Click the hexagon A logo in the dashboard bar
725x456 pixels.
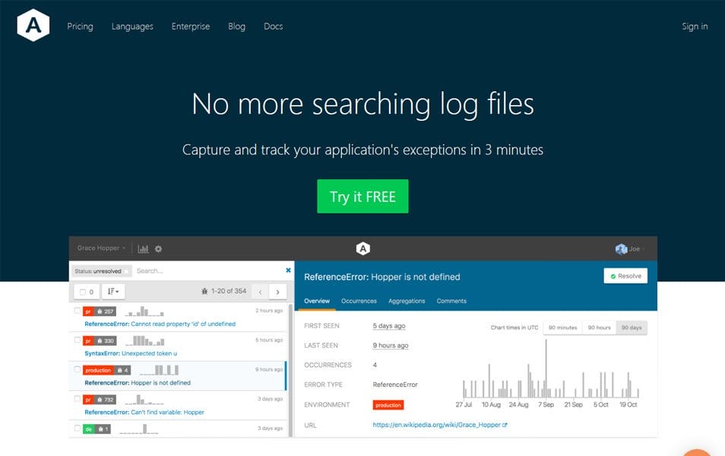tap(363, 249)
